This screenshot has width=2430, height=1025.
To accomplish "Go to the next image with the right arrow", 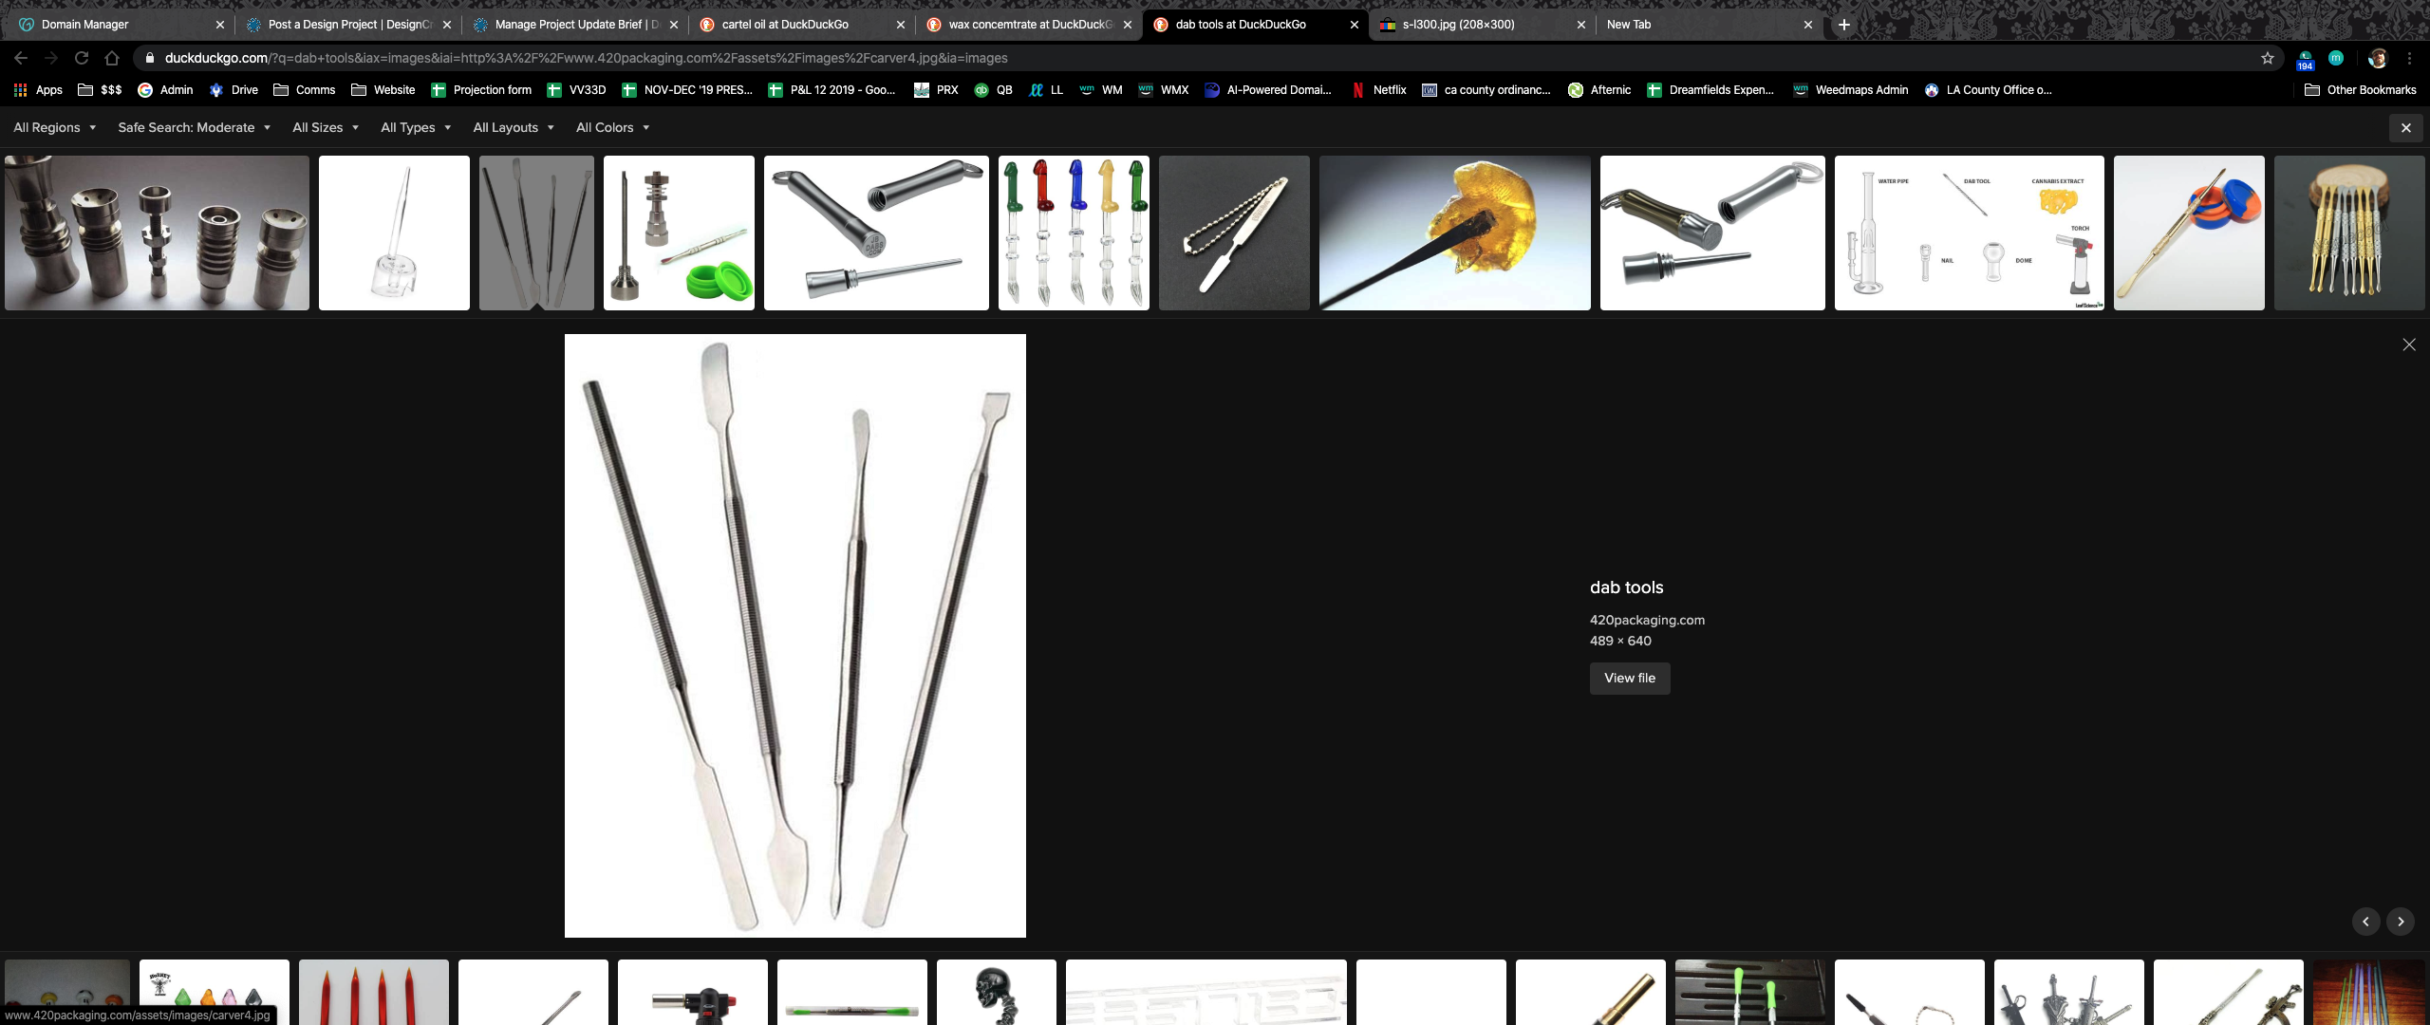I will click(x=2401, y=922).
